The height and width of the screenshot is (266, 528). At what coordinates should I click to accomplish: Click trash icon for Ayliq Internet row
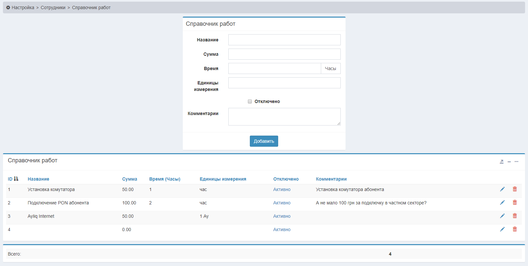point(515,216)
